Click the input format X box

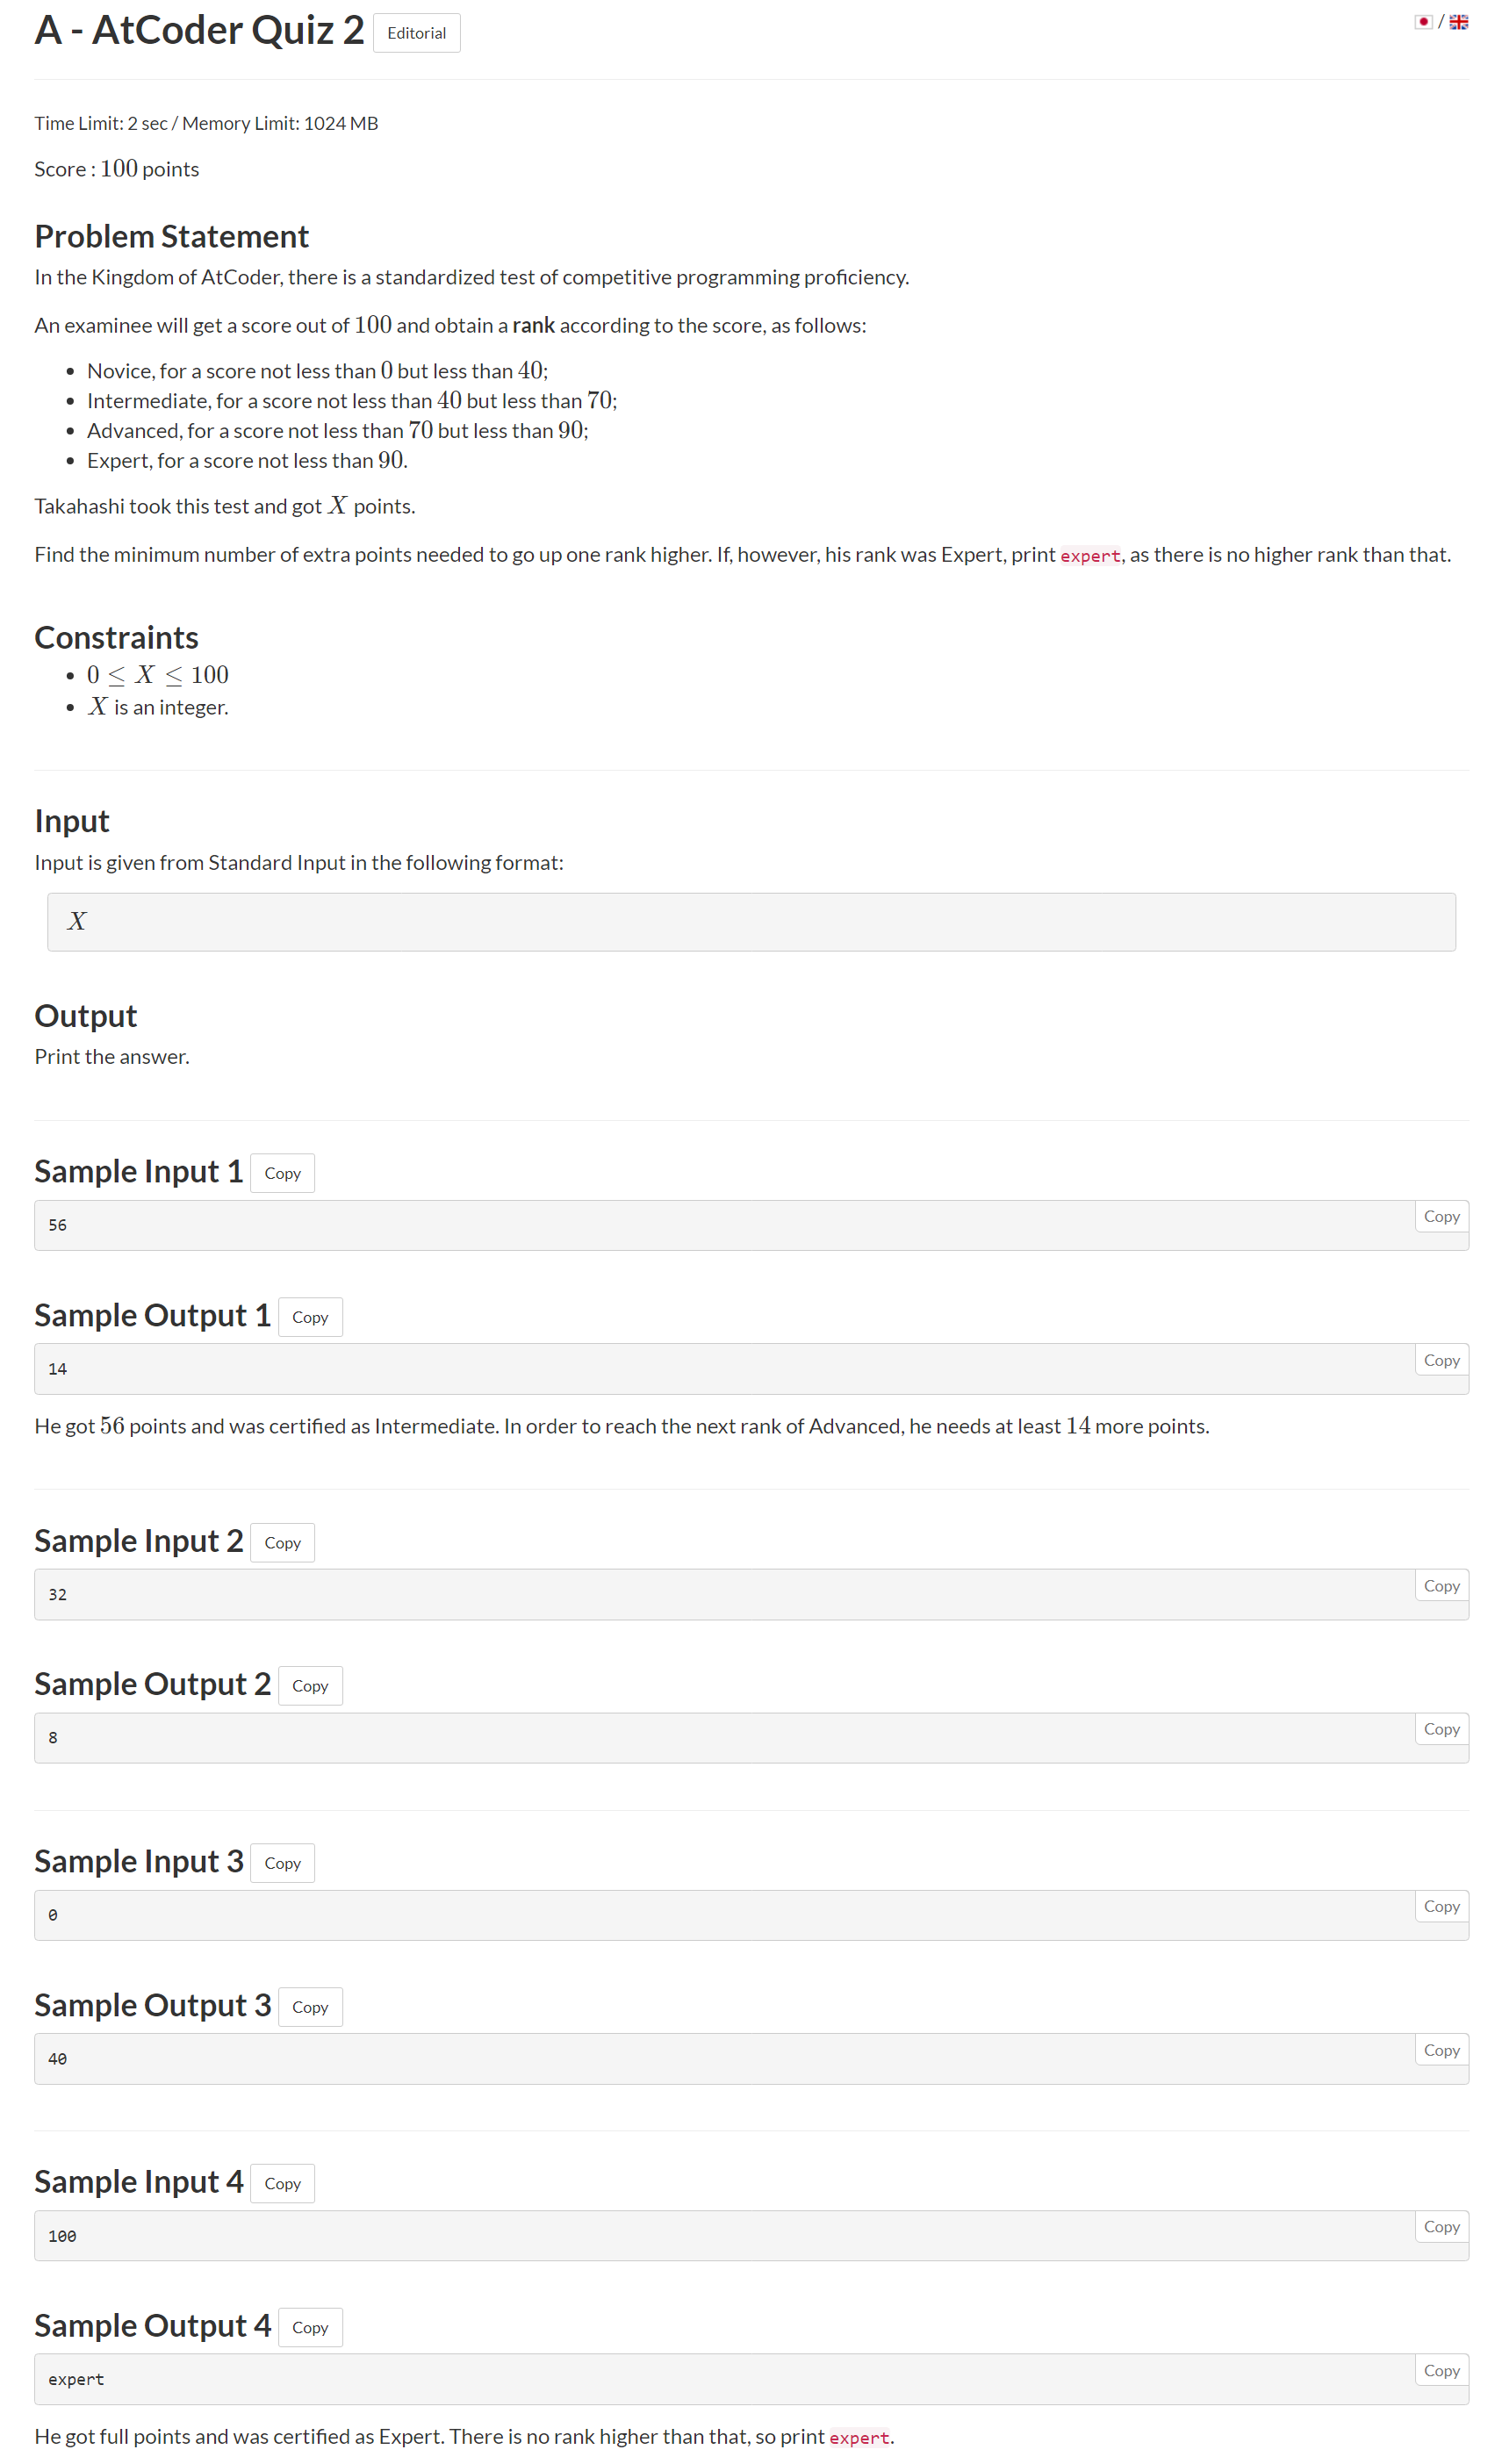(750, 921)
